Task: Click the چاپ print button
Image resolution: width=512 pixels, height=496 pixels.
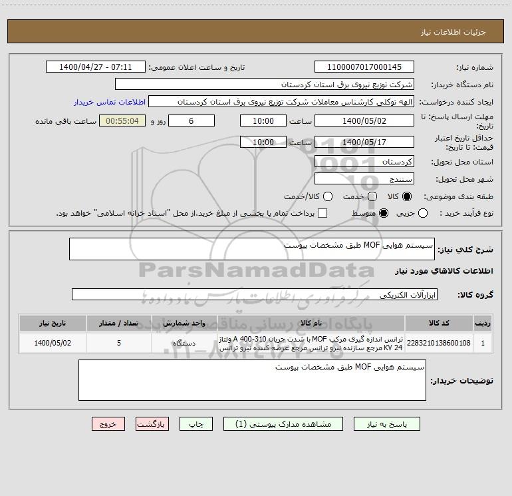Action: pos(196,424)
